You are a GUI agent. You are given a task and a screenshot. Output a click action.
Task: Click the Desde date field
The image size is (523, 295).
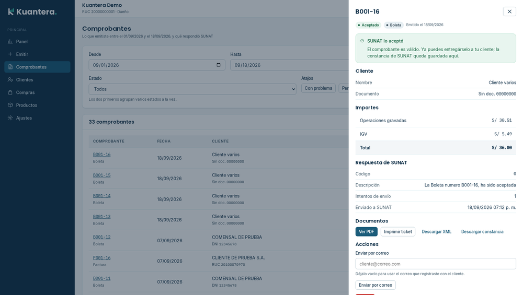click(157, 65)
